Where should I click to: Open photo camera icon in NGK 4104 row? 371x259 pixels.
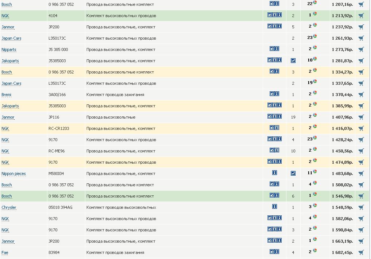pos(270,15)
